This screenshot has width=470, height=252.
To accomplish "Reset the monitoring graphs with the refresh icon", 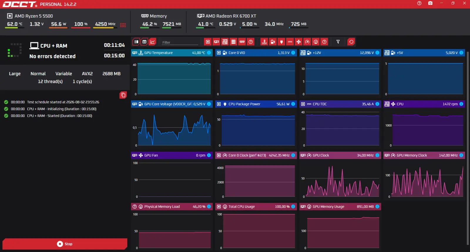I will coord(351,42).
